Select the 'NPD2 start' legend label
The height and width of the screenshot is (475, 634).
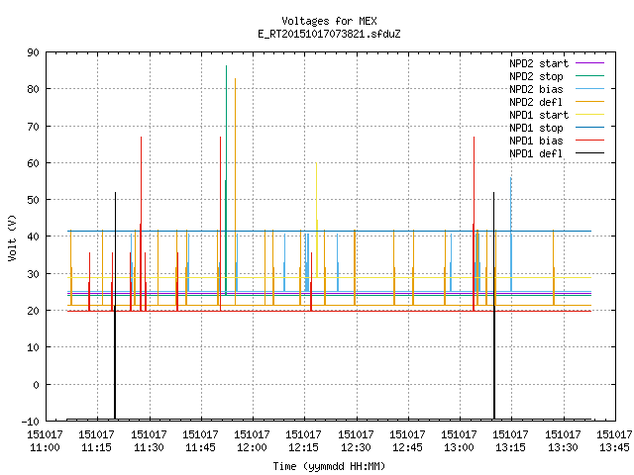click(x=539, y=63)
